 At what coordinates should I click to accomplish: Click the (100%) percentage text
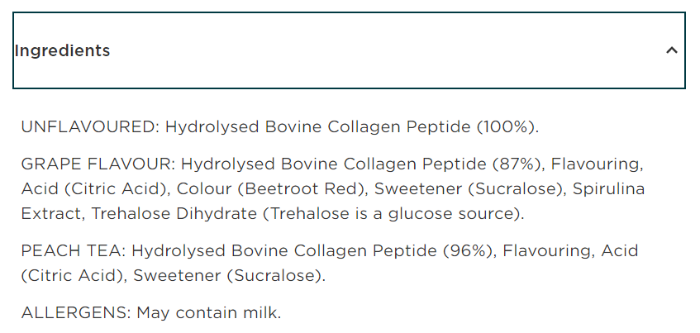(507, 127)
